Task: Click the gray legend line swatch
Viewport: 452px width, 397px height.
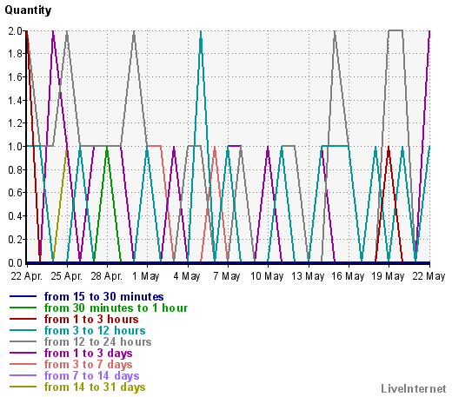Action: [x=23, y=341]
